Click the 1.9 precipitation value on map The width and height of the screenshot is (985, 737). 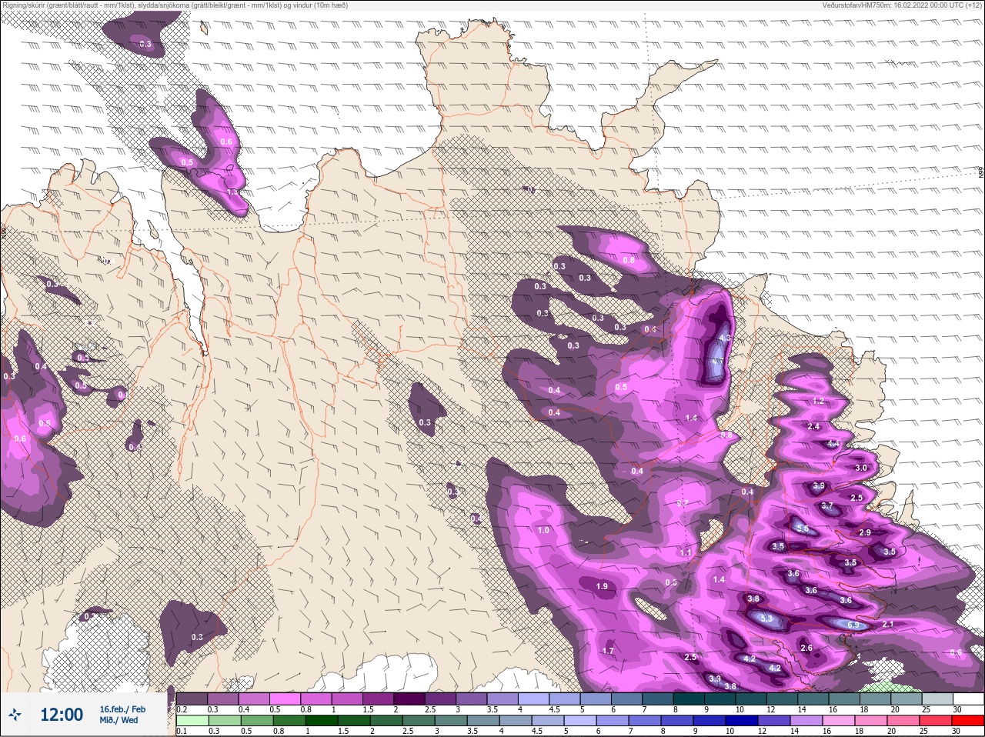click(602, 586)
